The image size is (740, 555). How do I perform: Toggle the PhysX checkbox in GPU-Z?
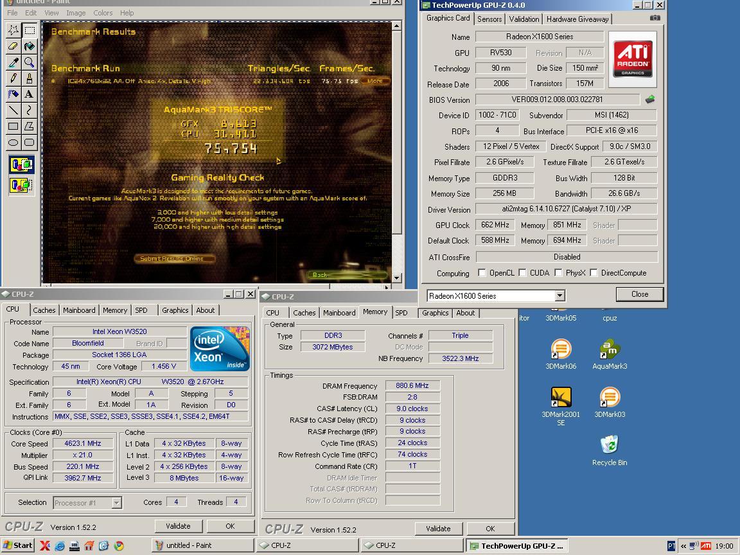click(558, 273)
